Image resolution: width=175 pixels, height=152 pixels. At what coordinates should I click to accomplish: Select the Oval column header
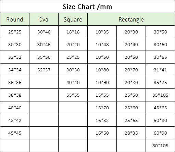point(44,19)
